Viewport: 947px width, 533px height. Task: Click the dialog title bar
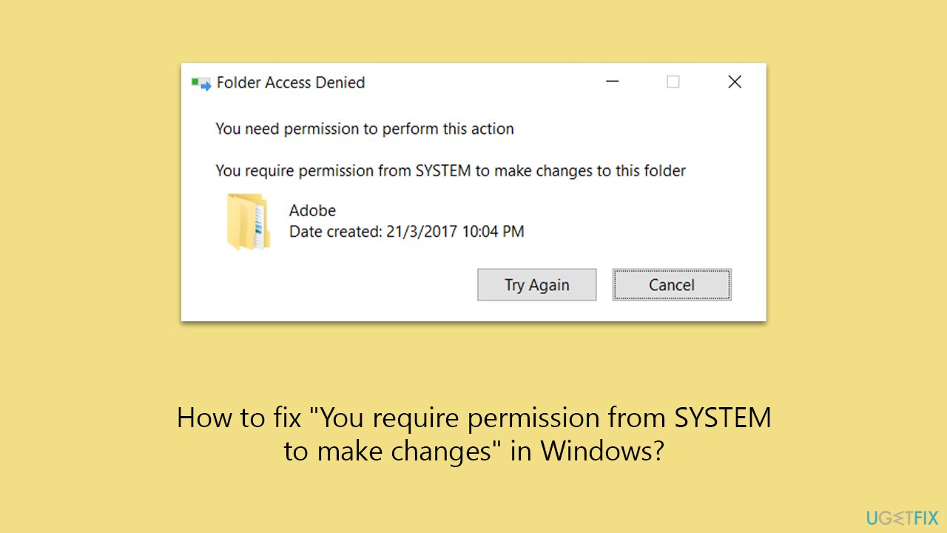473,81
